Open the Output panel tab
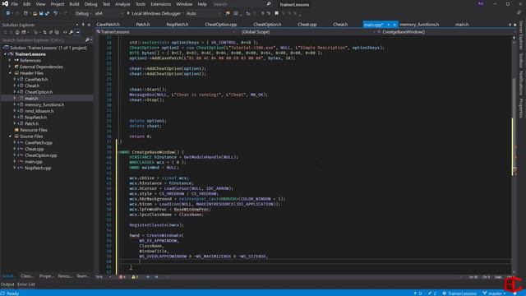Screen dimensions: 526x296 (7, 284)
